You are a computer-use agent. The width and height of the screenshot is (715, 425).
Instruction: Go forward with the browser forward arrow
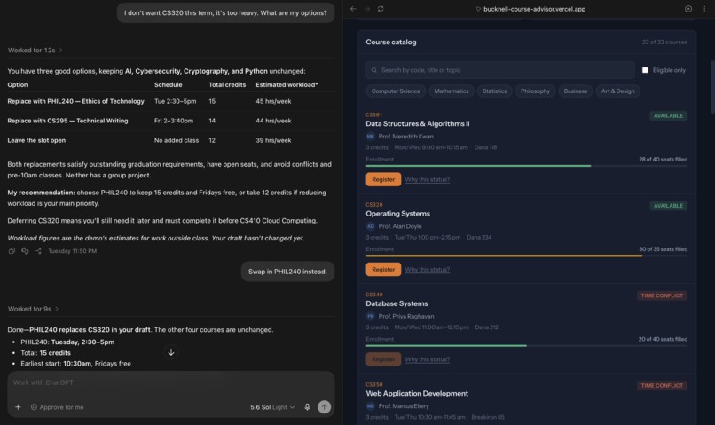click(x=366, y=9)
